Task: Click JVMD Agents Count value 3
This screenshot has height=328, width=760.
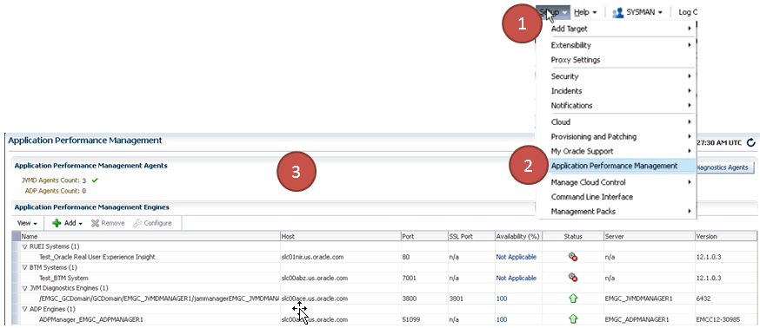Action: [83, 180]
